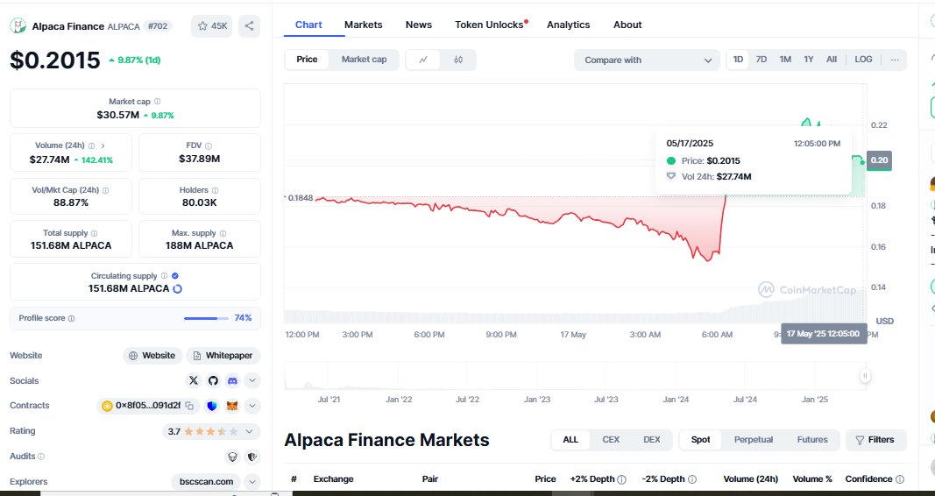Click the FDV info icon

point(208,145)
